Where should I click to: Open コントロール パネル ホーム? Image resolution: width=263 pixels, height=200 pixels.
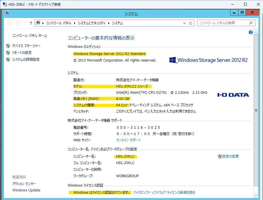pos(29,36)
